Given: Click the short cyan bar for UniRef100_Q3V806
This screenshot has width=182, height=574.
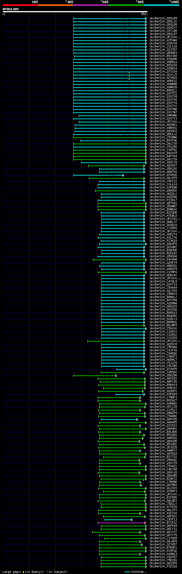Looking at the screenshot, I should coord(99,175).
